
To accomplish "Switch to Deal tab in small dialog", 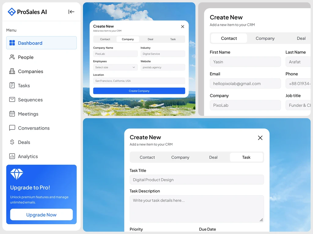I will pyautogui.click(x=150, y=39).
